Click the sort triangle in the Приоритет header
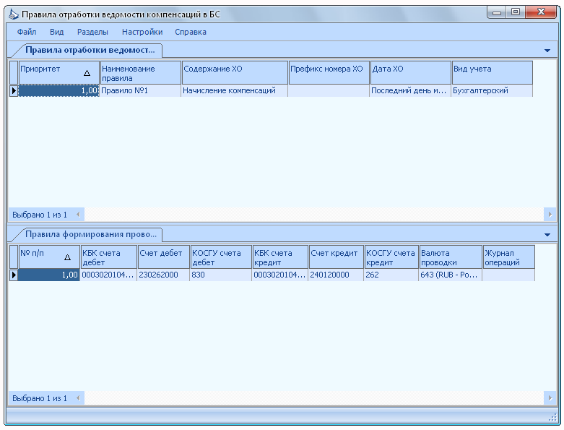 [87, 73]
